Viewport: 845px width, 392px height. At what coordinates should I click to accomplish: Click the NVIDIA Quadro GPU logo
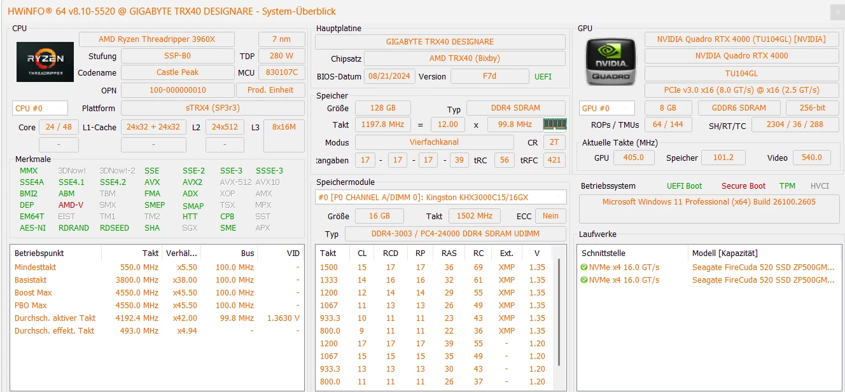tap(610, 60)
